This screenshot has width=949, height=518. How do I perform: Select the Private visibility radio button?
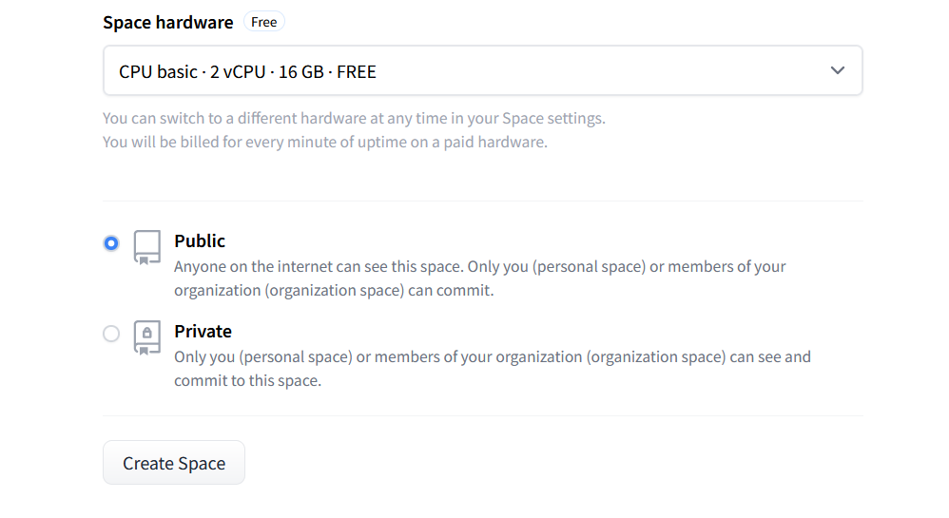pos(111,334)
